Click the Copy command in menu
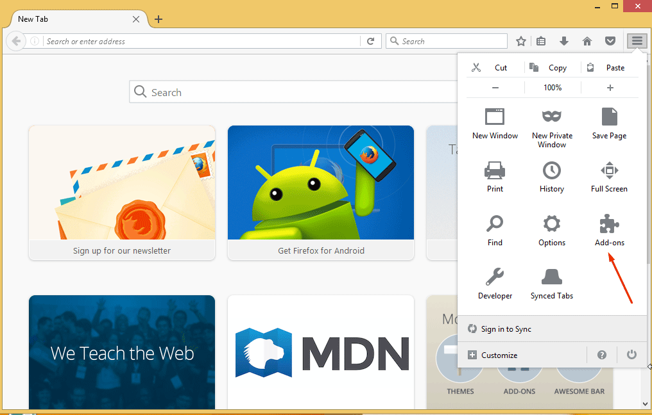This screenshot has height=415, width=652. [553, 68]
